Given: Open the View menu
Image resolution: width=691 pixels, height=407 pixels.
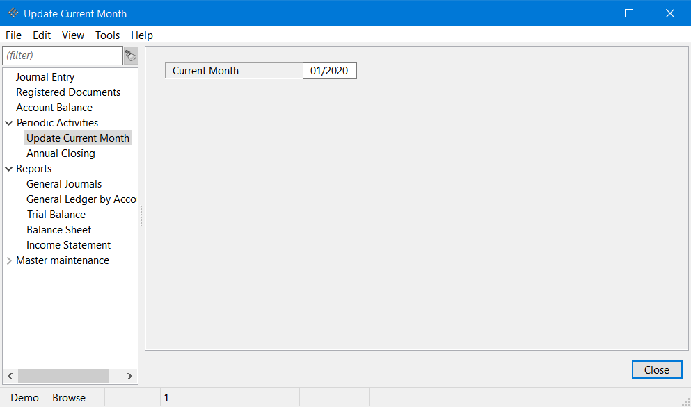Looking at the screenshot, I should pyautogui.click(x=72, y=35).
